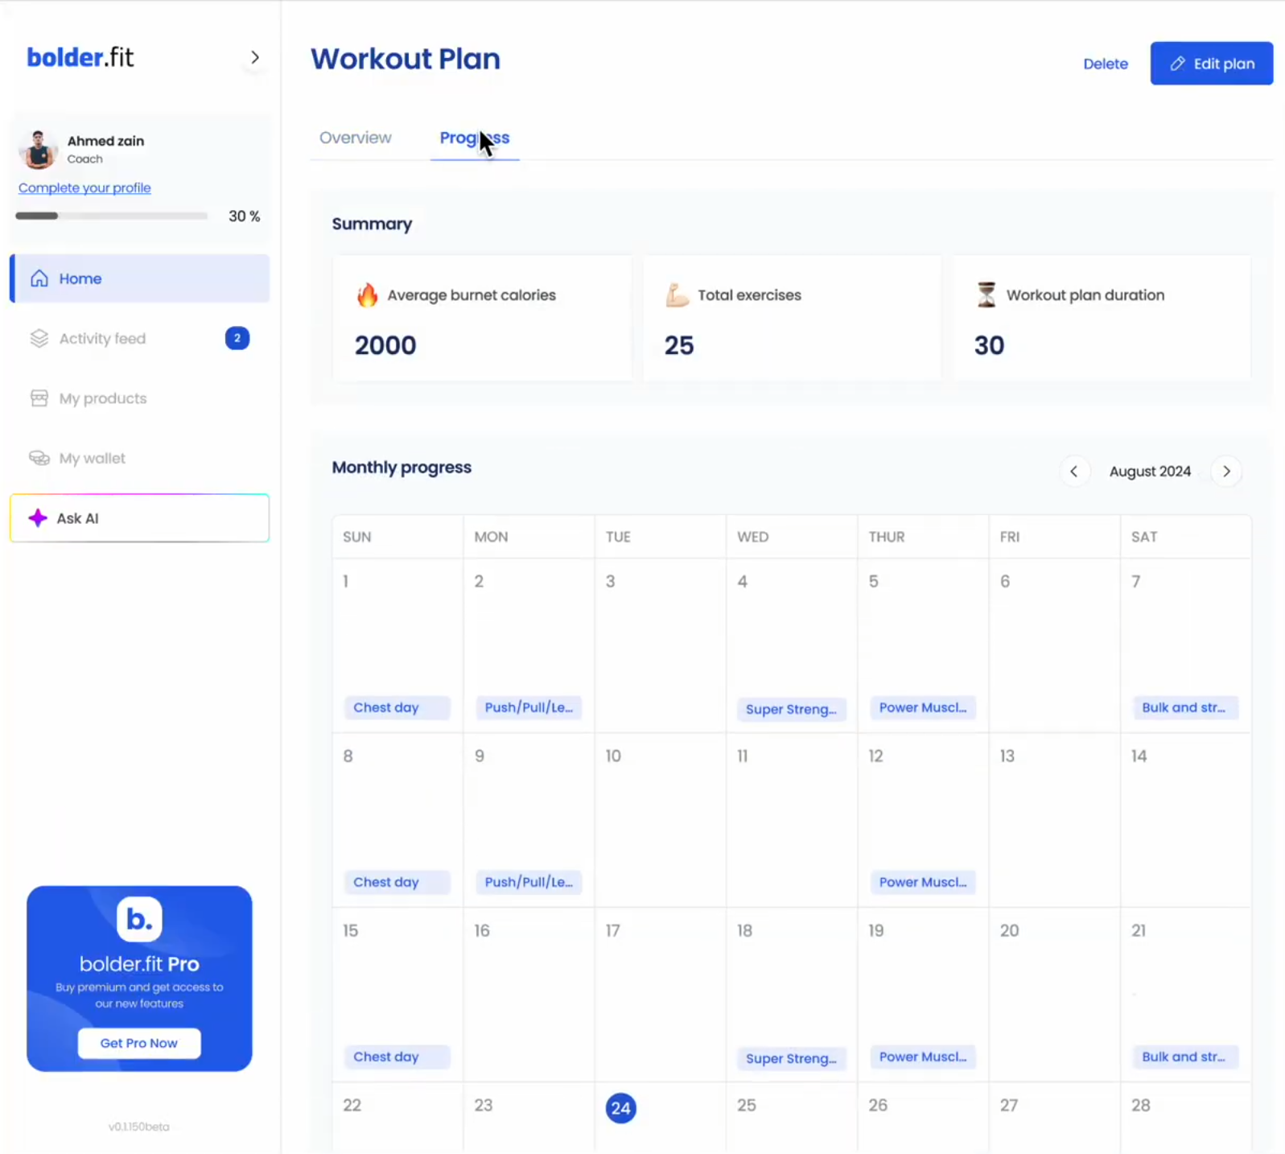Click the profile completion progress bar
The width and height of the screenshot is (1285, 1154).
click(111, 216)
